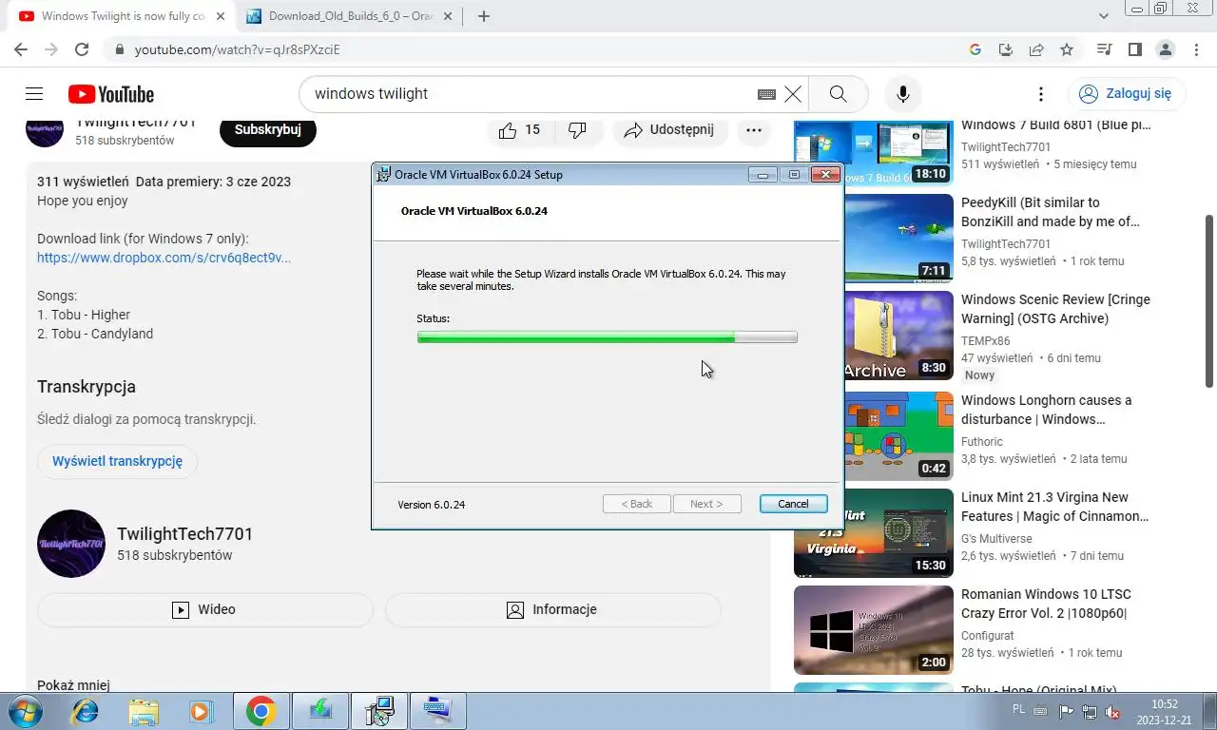Screen dimensions: 1217x730
Task: Open Futhoric channel name in suggestions
Action: point(981,441)
